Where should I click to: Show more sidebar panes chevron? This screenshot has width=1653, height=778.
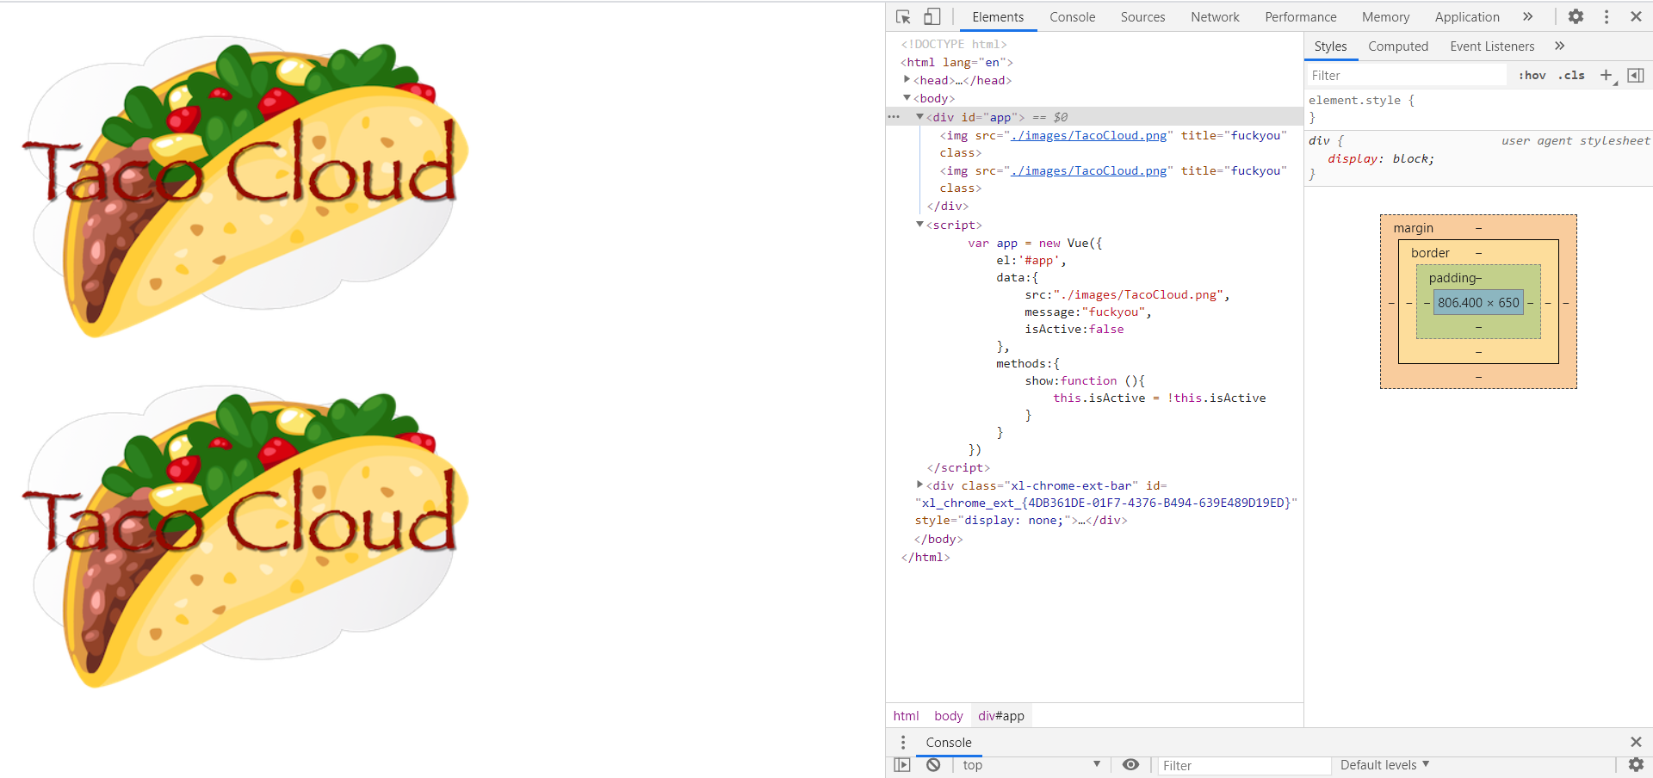click(x=1560, y=46)
